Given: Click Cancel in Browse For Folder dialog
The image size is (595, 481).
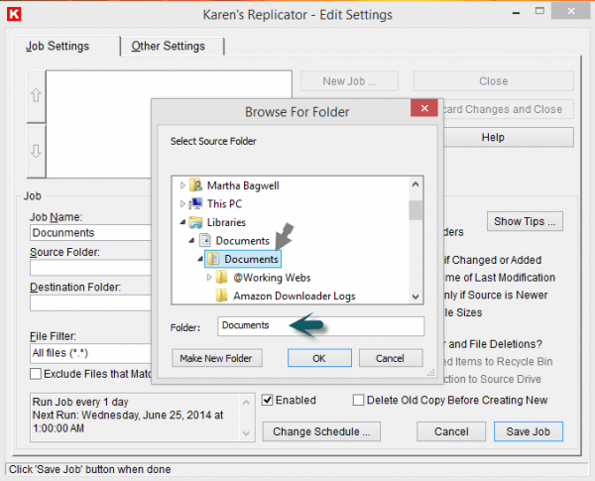Looking at the screenshot, I should (x=391, y=358).
